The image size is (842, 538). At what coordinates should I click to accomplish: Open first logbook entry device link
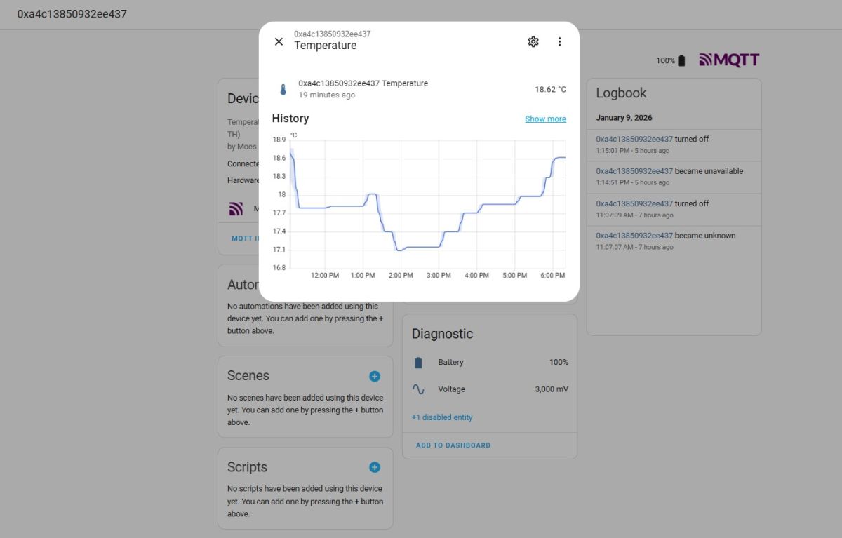pyautogui.click(x=634, y=139)
